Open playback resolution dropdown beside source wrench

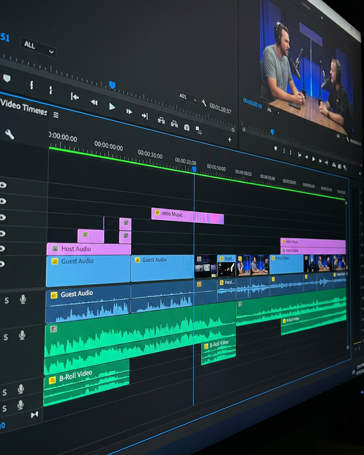pyautogui.click(x=187, y=97)
